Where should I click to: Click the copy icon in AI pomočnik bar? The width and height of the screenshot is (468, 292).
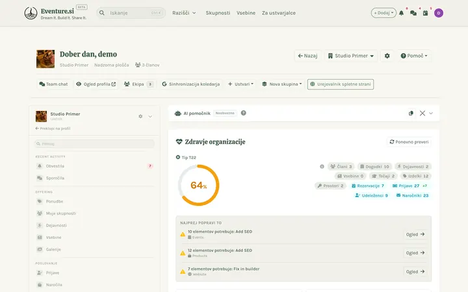411,113
